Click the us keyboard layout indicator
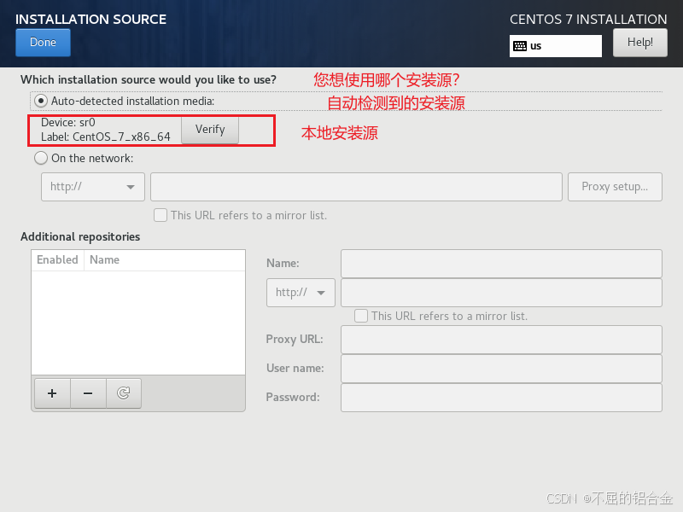 tap(555, 46)
